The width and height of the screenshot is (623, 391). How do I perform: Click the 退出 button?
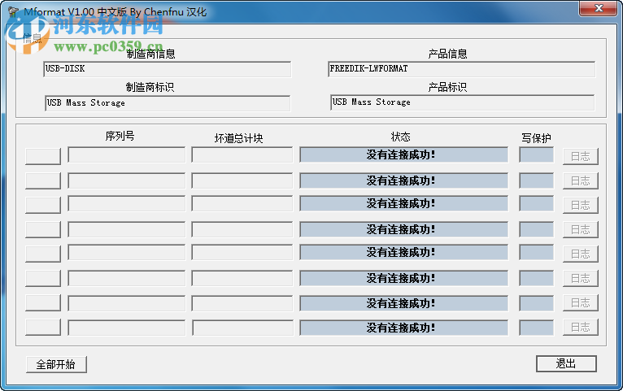[566, 363]
